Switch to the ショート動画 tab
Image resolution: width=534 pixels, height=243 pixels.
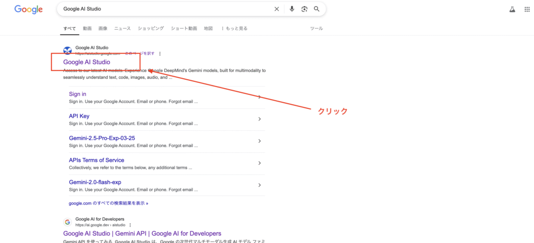coord(184,29)
